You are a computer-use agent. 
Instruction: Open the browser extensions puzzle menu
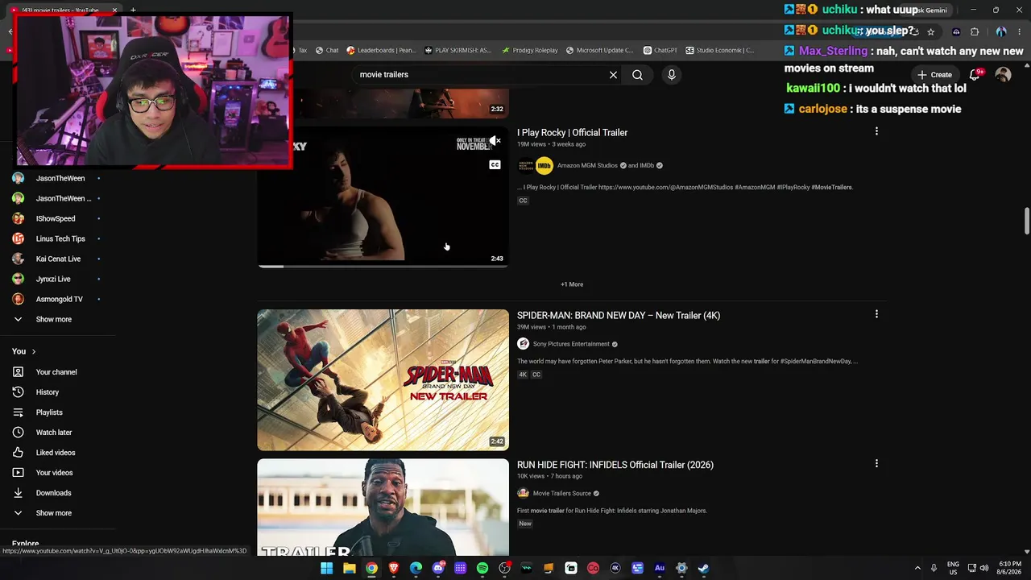(x=975, y=31)
